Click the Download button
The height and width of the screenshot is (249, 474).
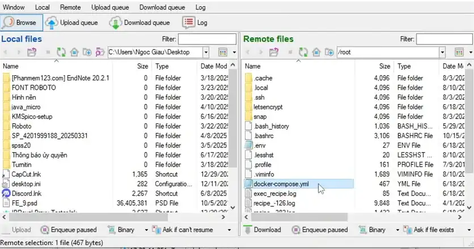[263, 230]
